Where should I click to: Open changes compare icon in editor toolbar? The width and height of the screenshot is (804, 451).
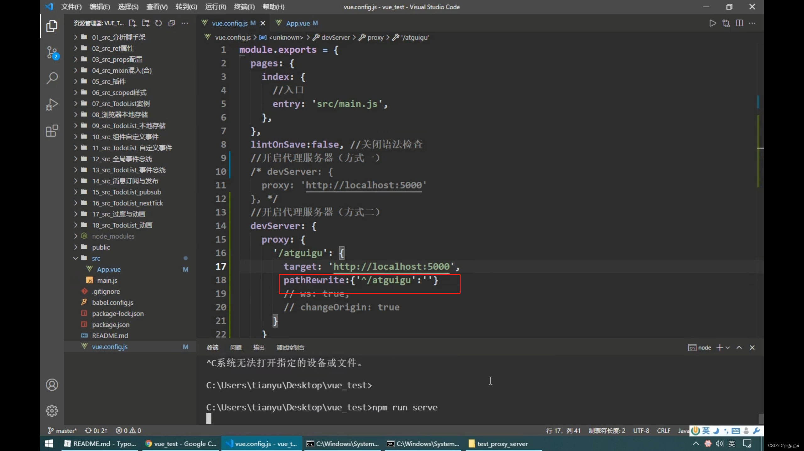point(726,23)
